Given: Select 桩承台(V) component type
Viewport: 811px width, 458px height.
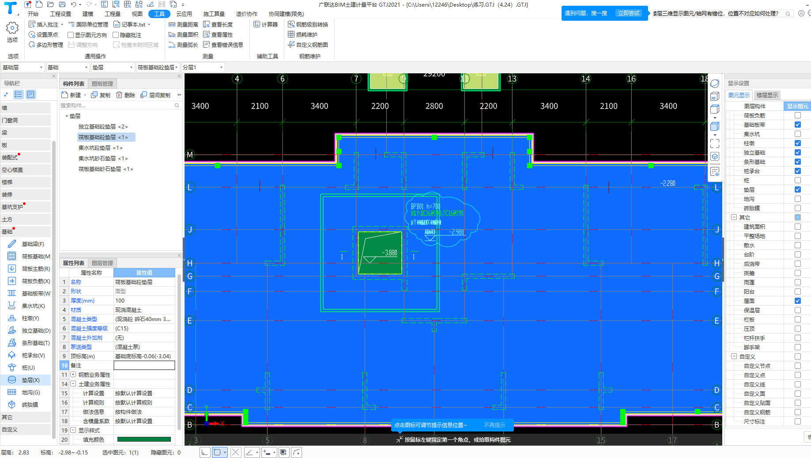Looking at the screenshot, I should pyautogui.click(x=26, y=355).
